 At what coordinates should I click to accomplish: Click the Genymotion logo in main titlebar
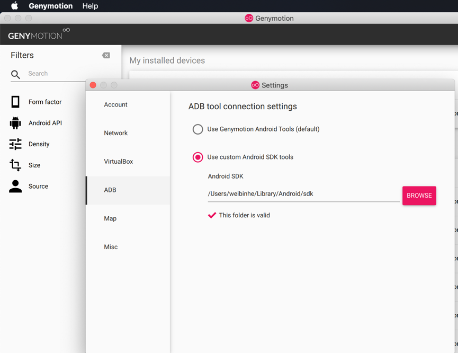[249, 18]
